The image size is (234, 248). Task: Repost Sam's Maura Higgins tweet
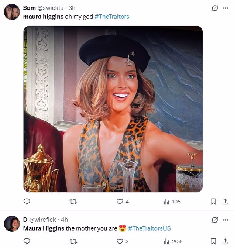(x=73, y=201)
